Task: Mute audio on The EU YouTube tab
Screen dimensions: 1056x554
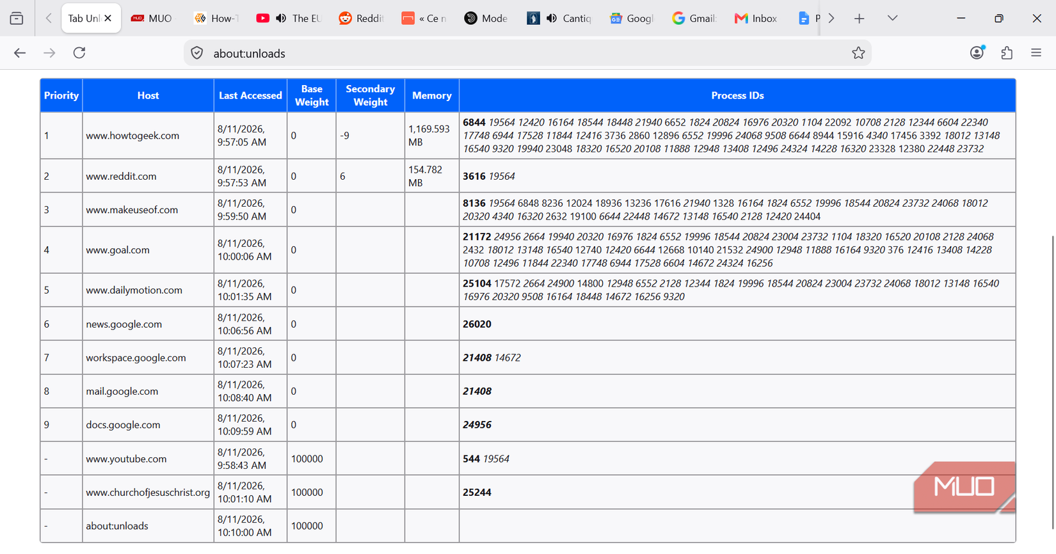Action: pos(281,19)
